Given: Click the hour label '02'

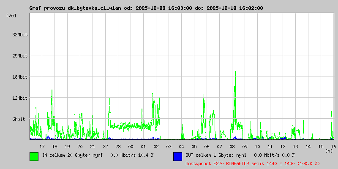Looking at the screenshot, I should point(156,147).
